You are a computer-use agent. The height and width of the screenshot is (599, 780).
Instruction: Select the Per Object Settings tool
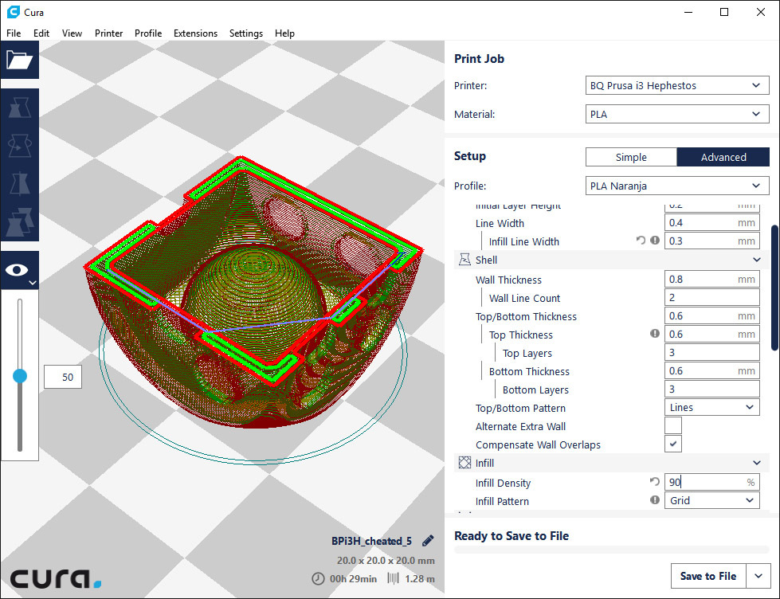20,221
